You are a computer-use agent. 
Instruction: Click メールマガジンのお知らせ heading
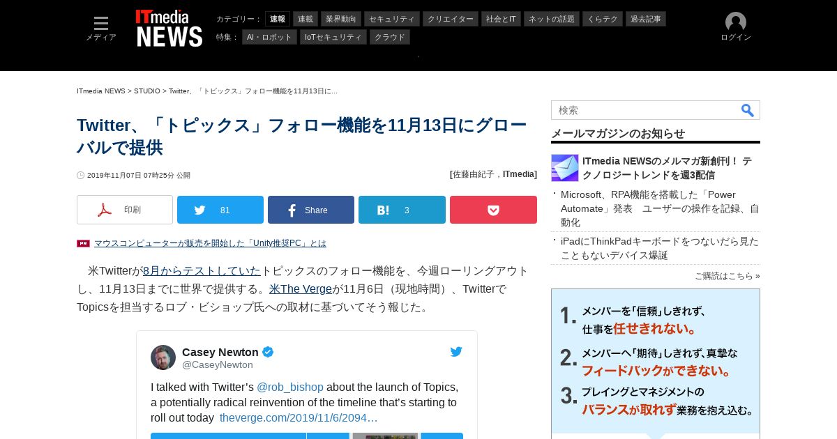pyautogui.click(x=618, y=133)
